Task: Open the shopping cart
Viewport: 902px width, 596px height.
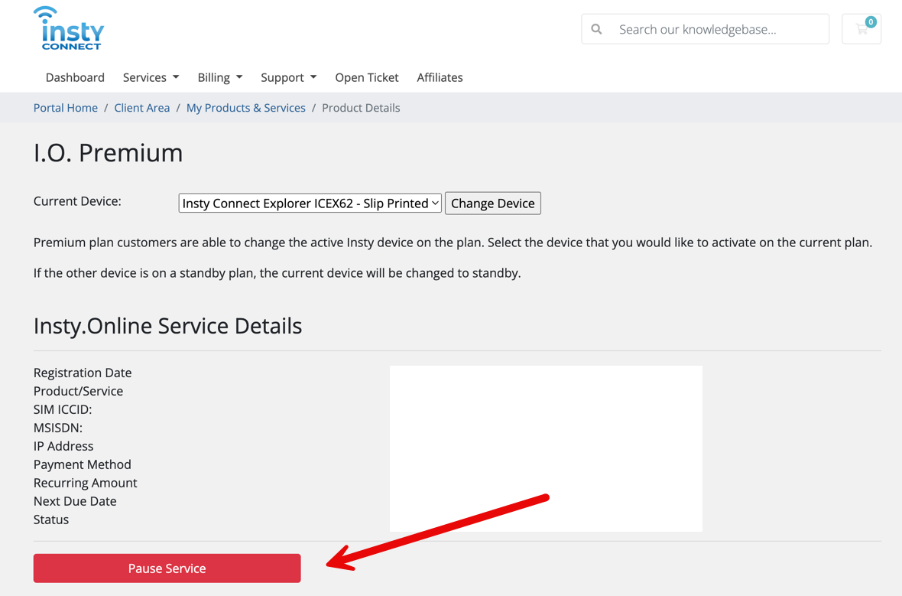Action: [861, 29]
